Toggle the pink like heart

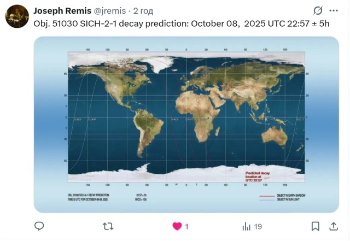click(x=177, y=226)
